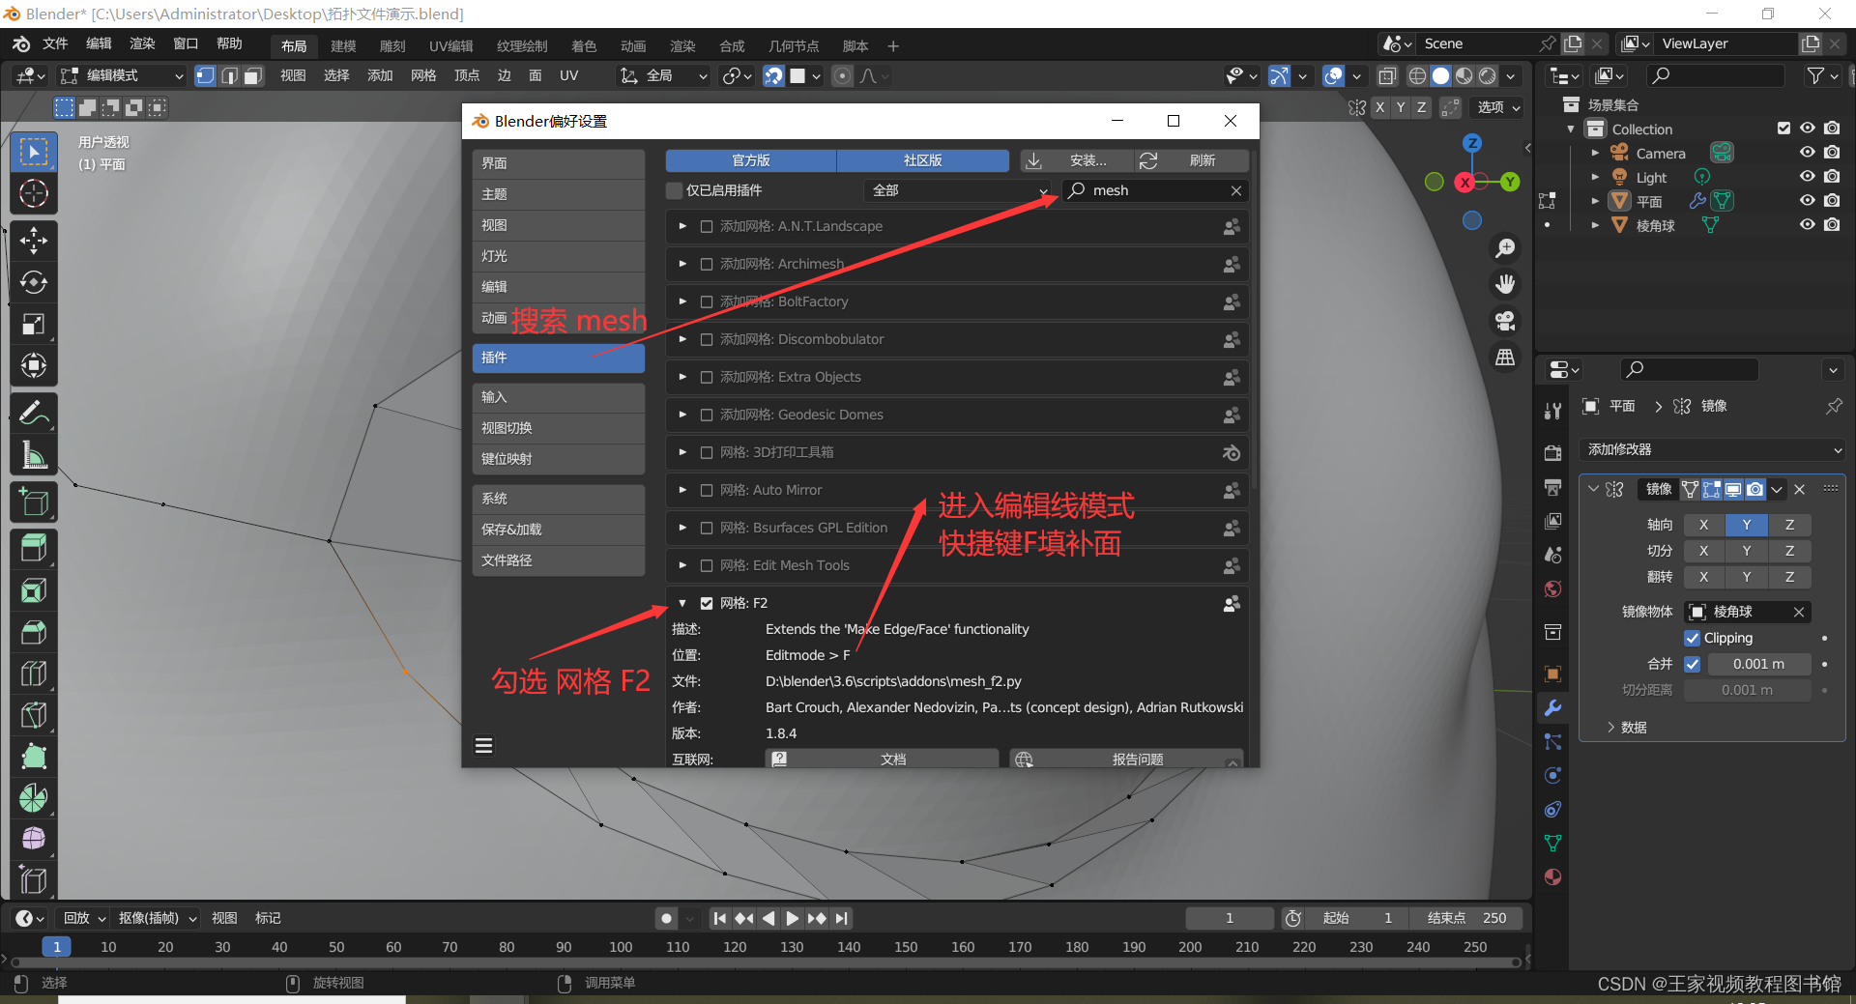The image size is (1856, 1004).
Task: Activate the Inset Faces tool
Action: coord(34,590)
